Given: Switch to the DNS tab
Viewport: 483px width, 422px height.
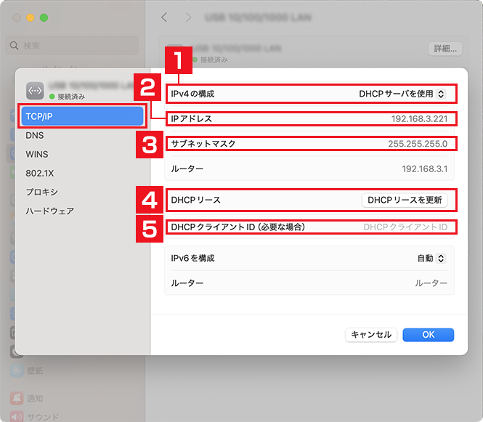Looking at the screenshot, I should (x=35, y=135).
